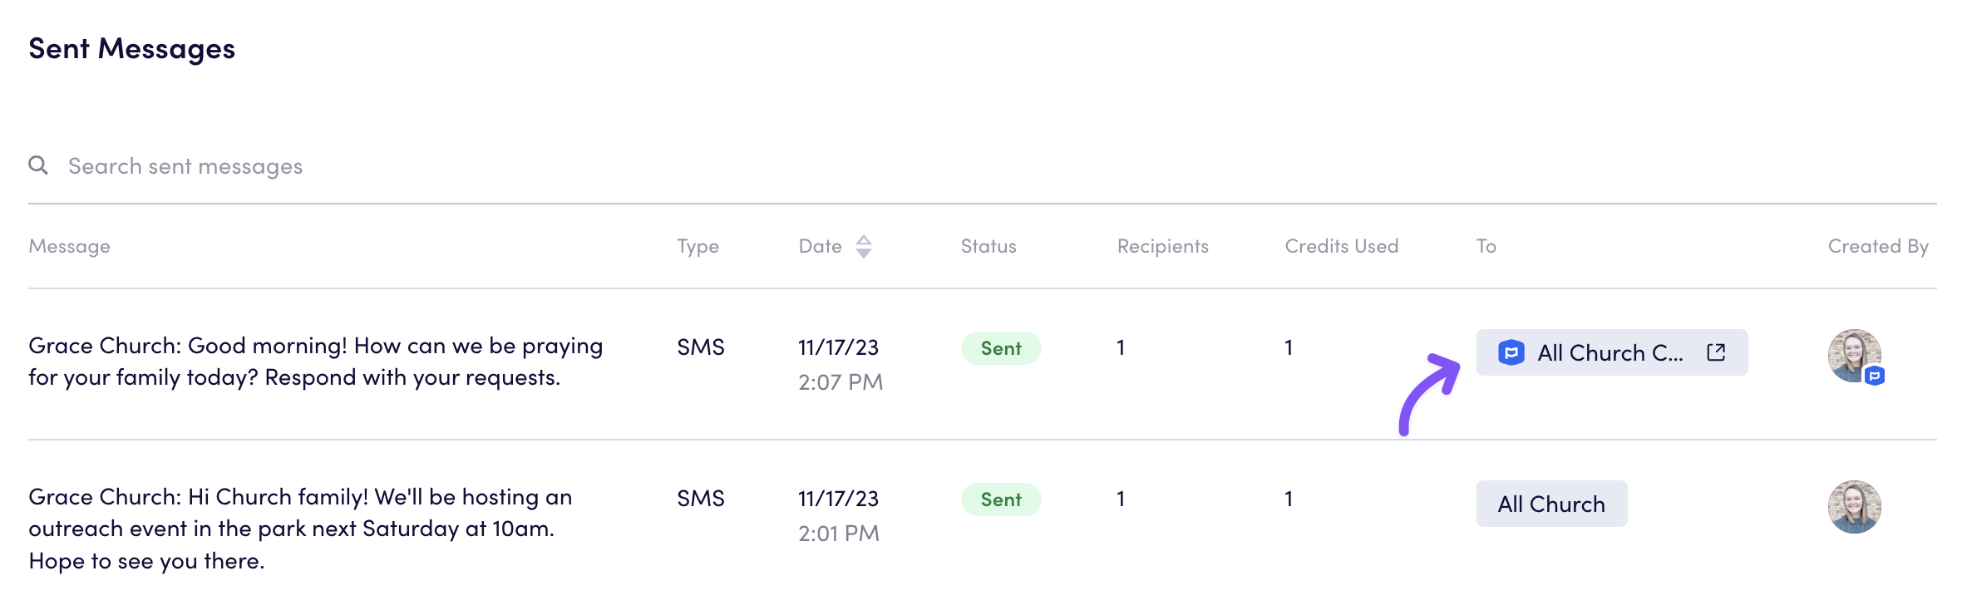Sort messages by Date column arrows
The width and height of the screenshot is (1967, 615).
tap(864, 246)
